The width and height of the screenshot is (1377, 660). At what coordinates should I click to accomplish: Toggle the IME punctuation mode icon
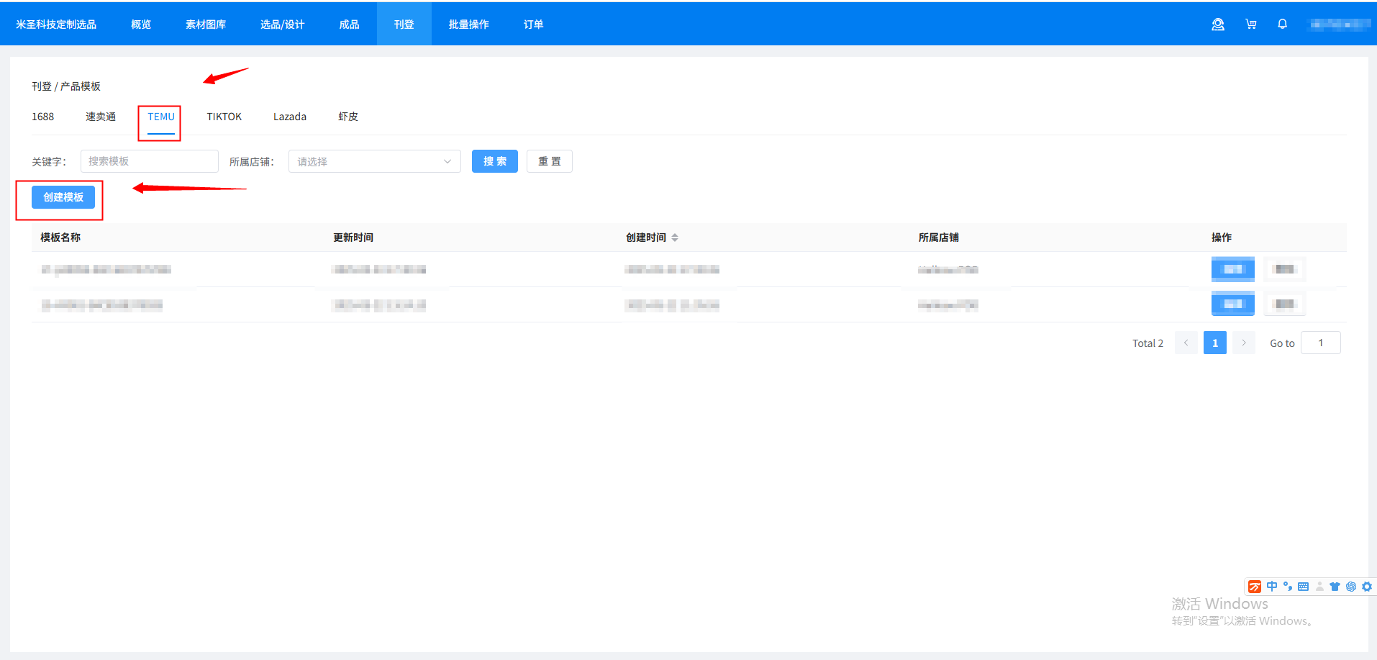(1287, 587)
